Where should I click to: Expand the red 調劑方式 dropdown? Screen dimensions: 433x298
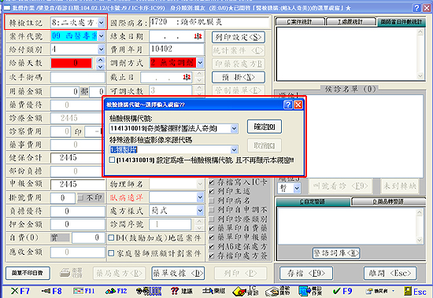(200, 63)
